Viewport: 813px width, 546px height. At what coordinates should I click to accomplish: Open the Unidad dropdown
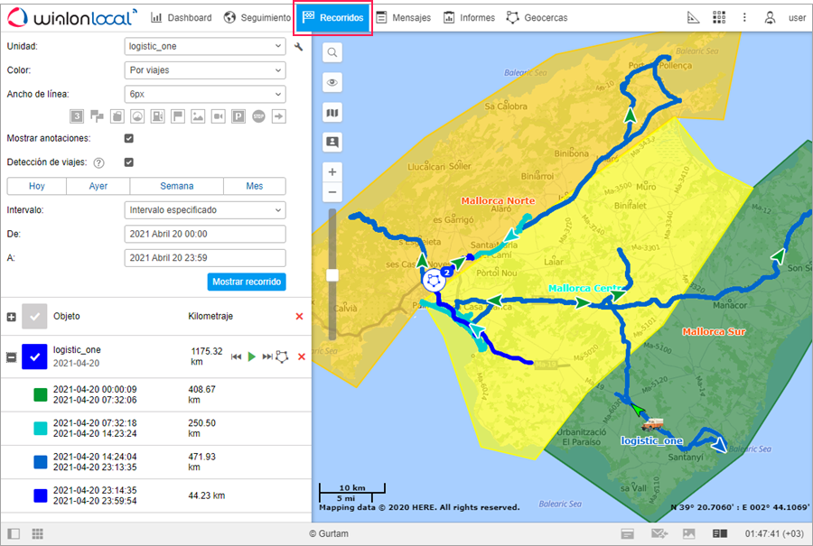click(205, 46)
